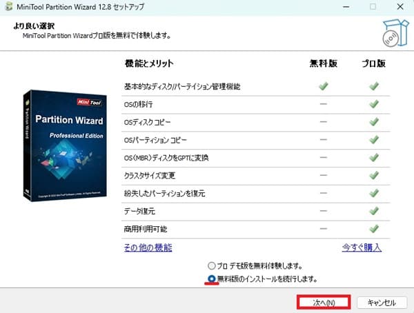414x313 pixels.
Task: Click the pro checkmark for 紛失したパーティションを復元
Action: (x=374, y=193)
